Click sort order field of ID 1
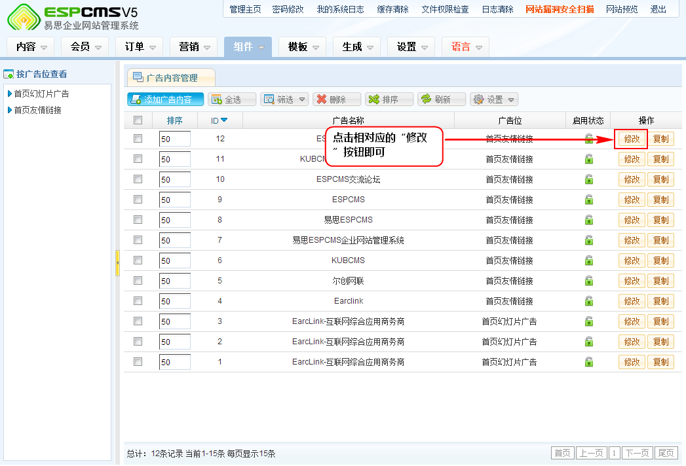This screenshot has width=686, height=466. pyautogui.click(x=174, y=362)
